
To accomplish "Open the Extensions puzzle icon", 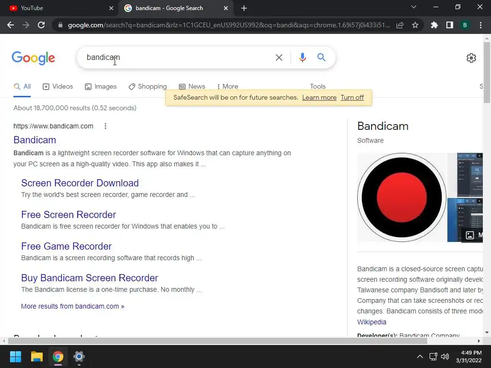I will (434, 25).
